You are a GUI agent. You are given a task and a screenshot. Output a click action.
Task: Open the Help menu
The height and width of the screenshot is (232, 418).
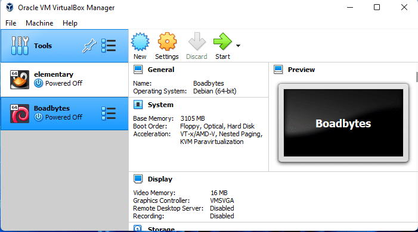click(70, 23)
